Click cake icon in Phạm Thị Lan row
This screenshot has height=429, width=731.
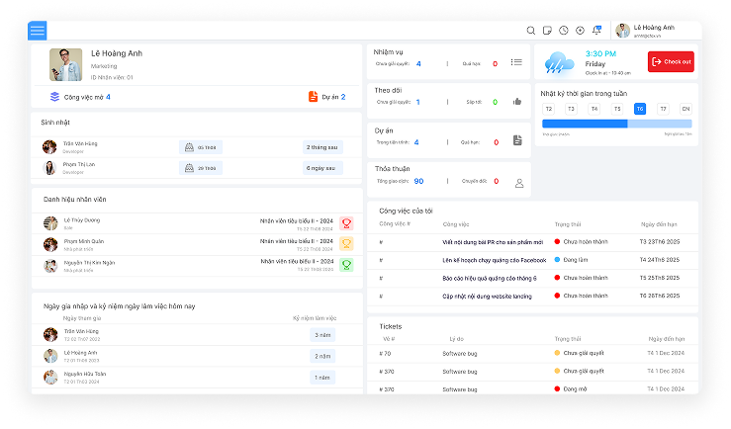(189, 168)
